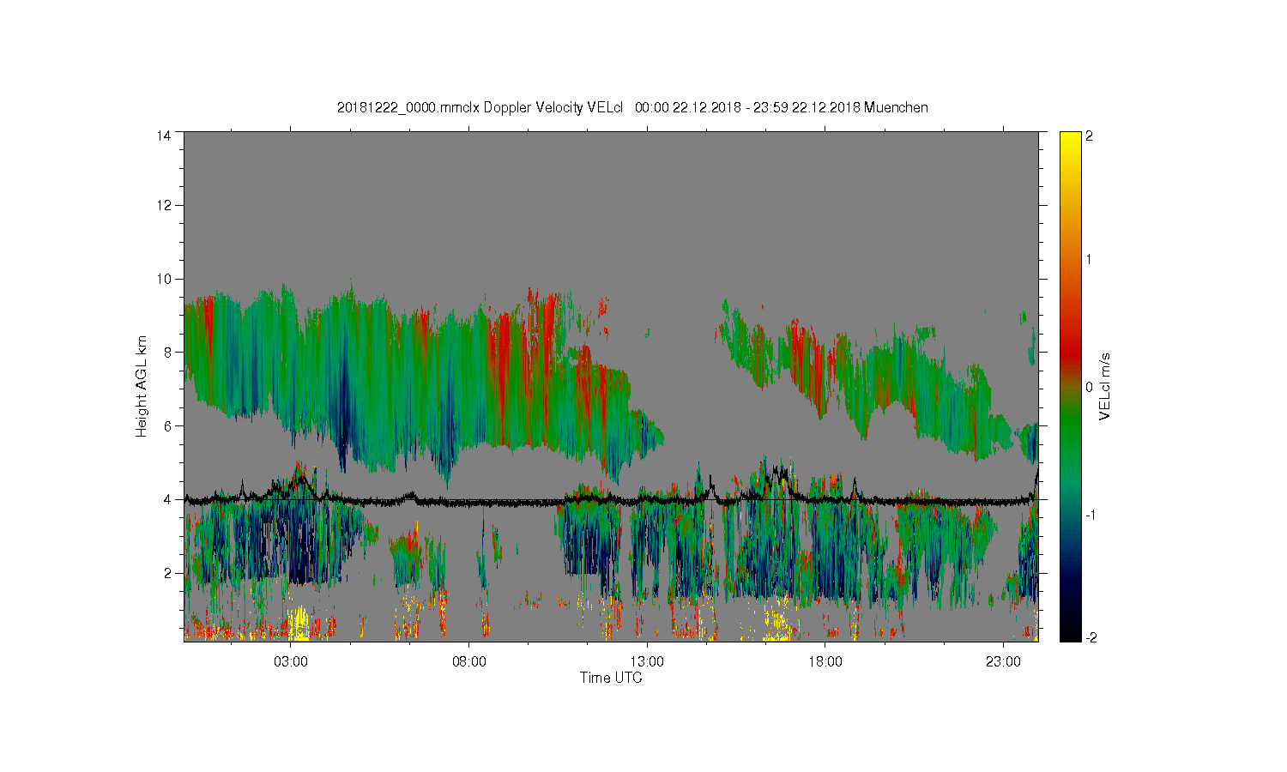Click the height tick label 6
Viewport: 1287px width, 772px height.
[167, 425]
